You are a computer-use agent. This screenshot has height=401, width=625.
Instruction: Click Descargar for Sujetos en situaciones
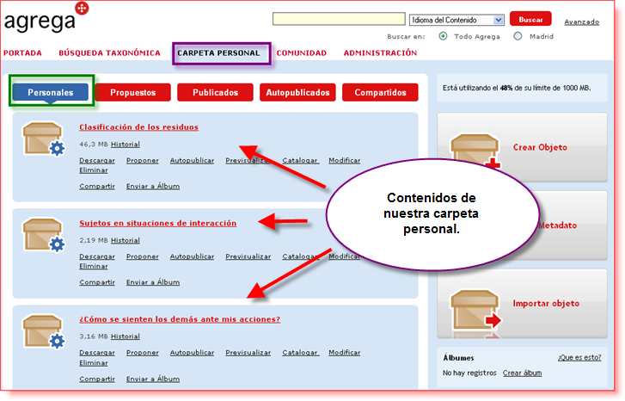tap(97, 257)
